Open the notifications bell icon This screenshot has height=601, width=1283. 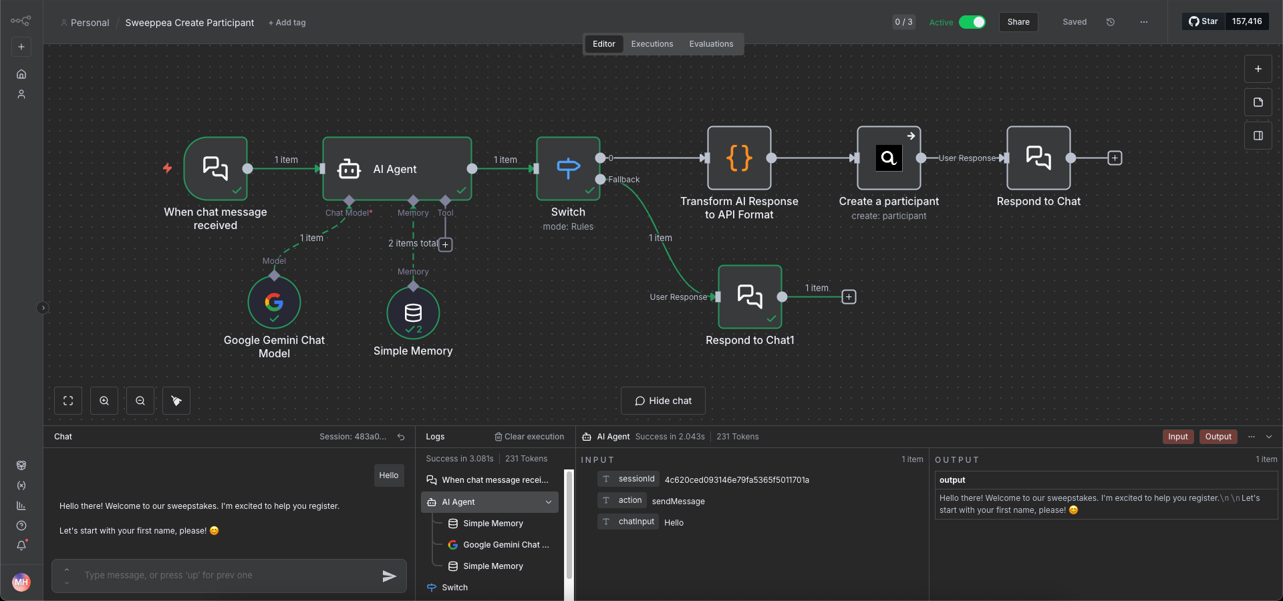coord(21,546)
